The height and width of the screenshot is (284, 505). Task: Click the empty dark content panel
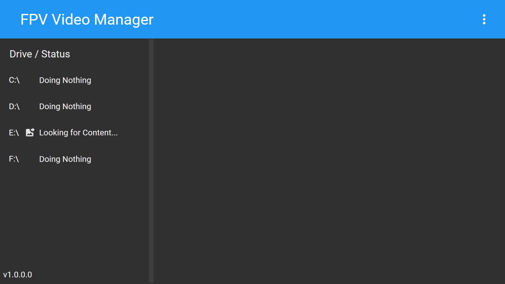tap(329, 161)
